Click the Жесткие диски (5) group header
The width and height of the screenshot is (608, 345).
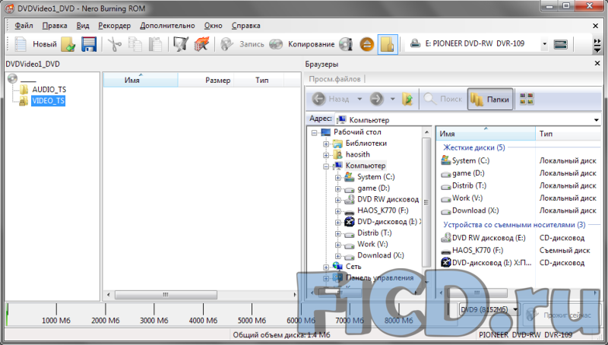(473, 147)
